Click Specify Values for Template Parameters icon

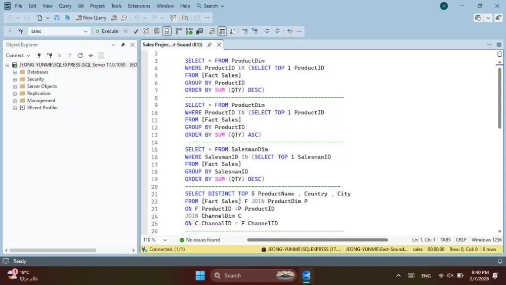(x=290, y=31)
